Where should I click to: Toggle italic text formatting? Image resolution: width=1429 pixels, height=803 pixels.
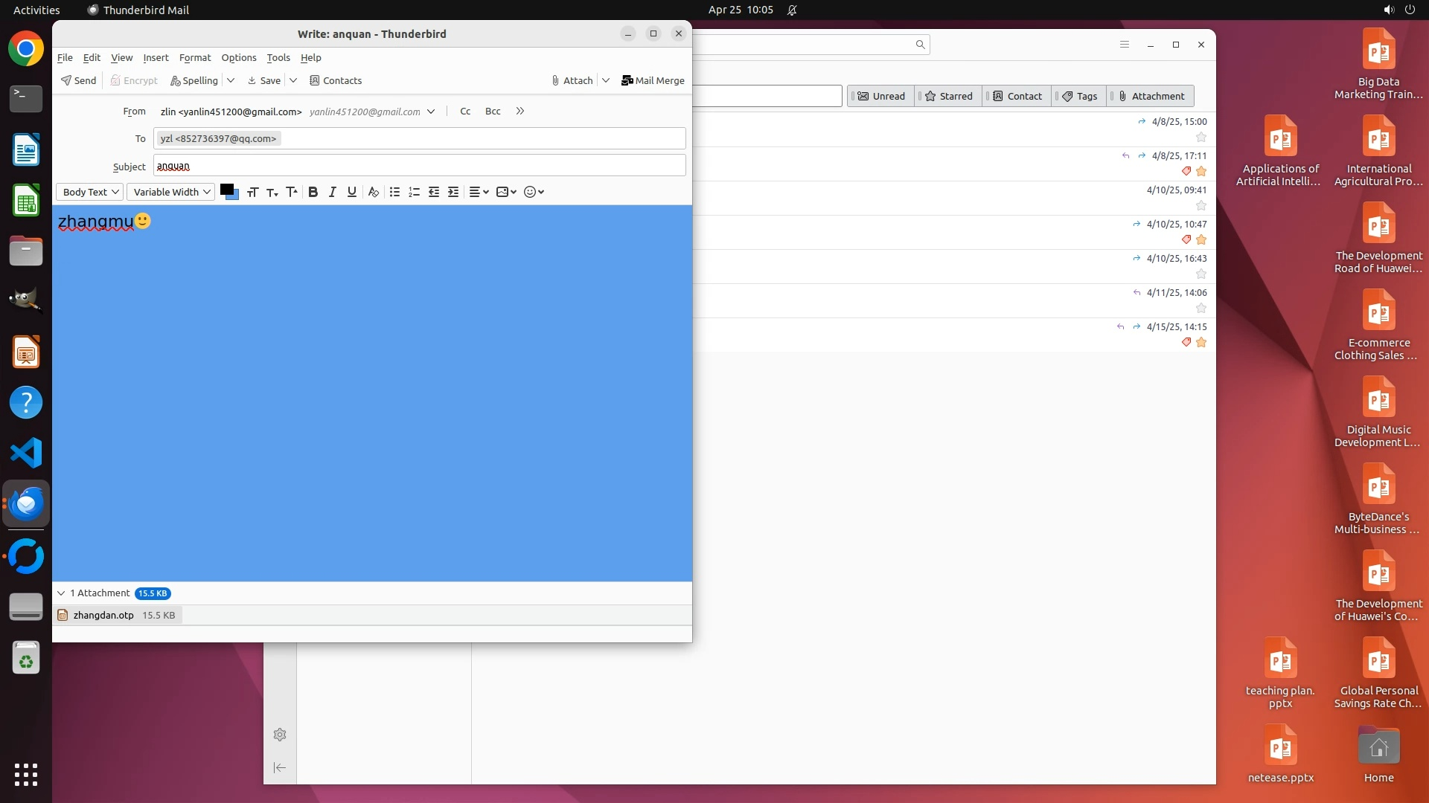click(333, 192)
